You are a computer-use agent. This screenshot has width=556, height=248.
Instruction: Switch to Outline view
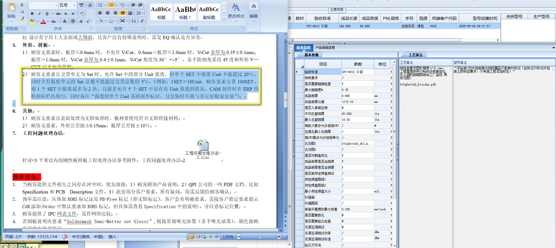pyautogui.click(x=211, y=237)
